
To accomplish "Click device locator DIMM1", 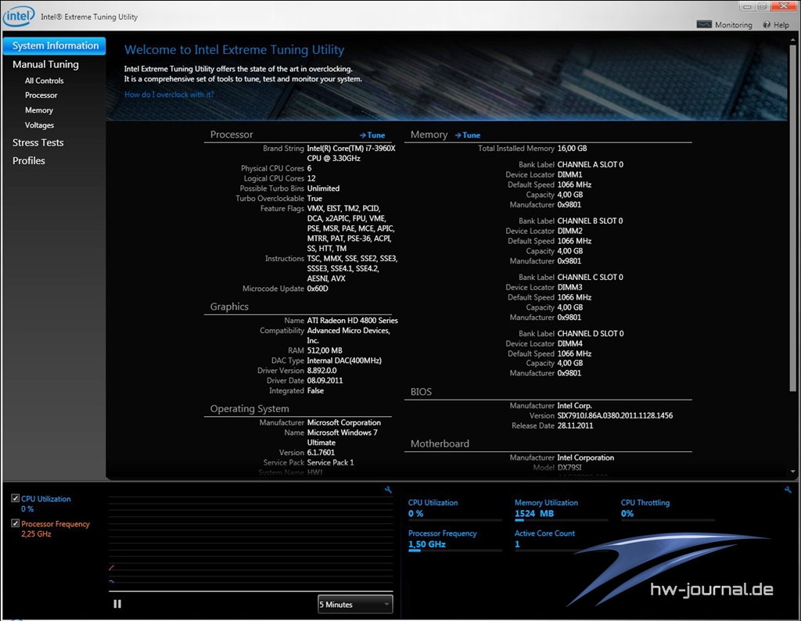I will 569,174.
